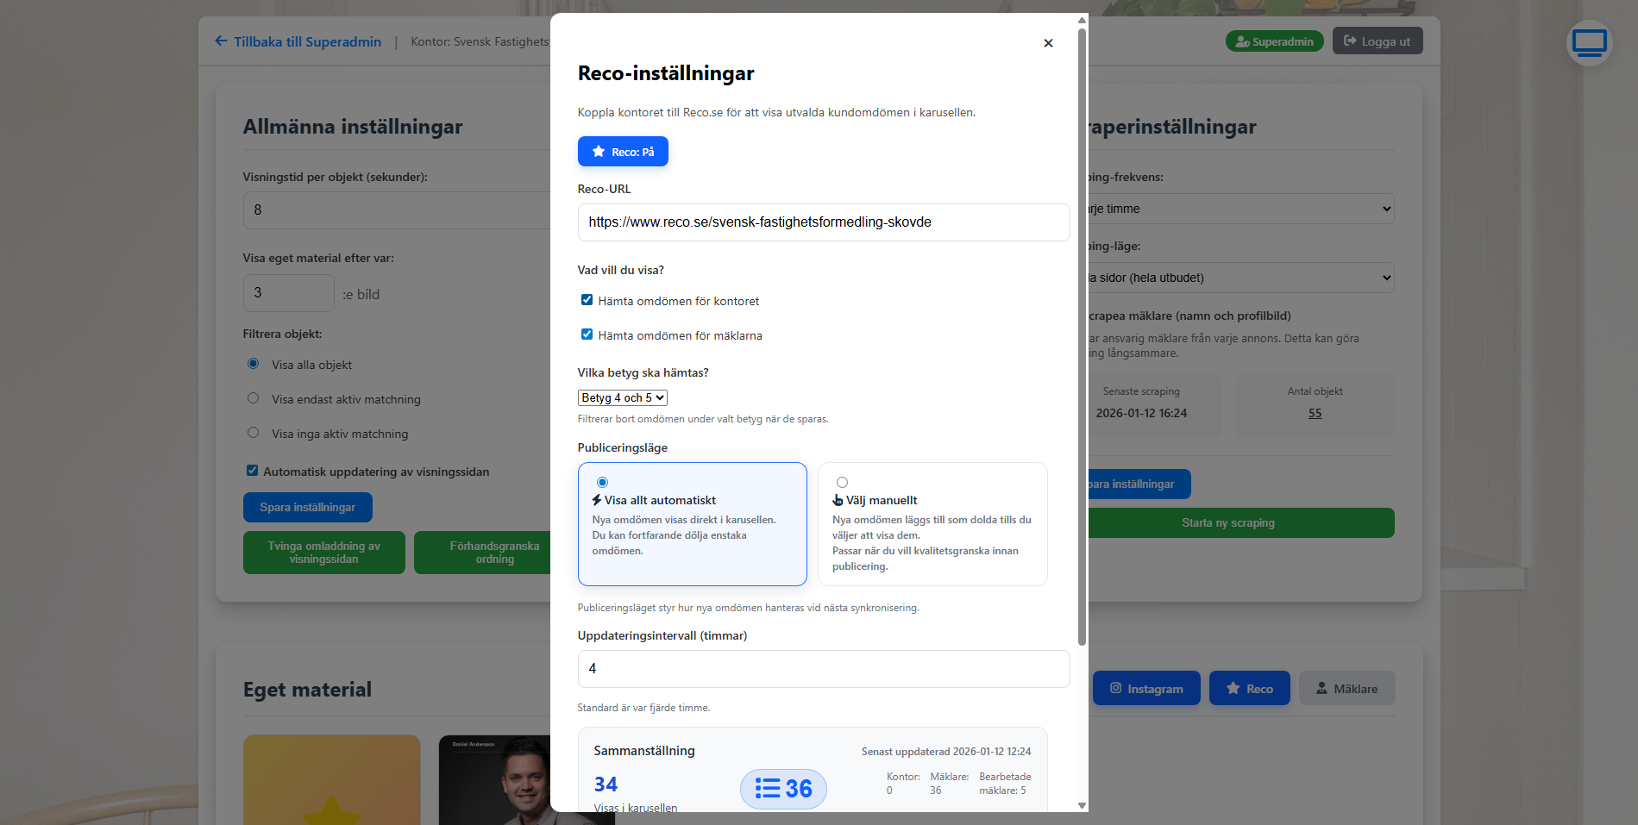The width and height of the screenshot is (1638, 825).
Task: Toggle the Reco: På star button
Action: coord(623,152)
